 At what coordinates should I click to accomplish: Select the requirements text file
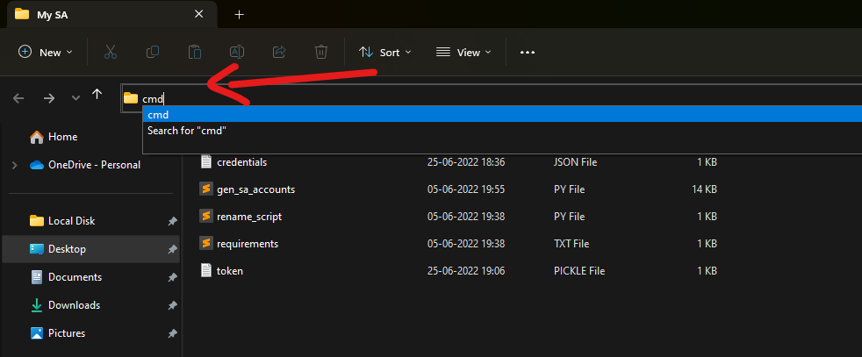tap(248, 243)
